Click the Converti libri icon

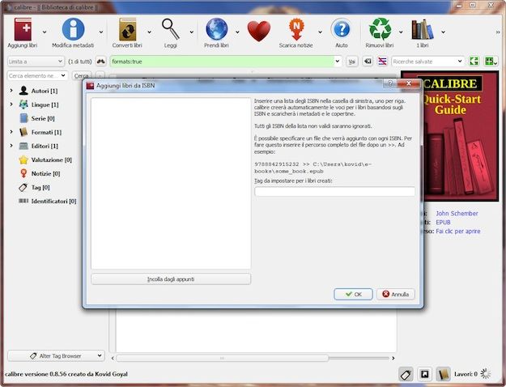[127, 29]
